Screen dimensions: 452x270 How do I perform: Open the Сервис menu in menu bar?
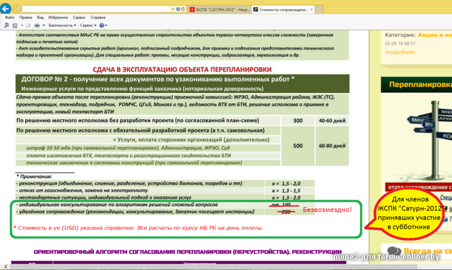coord(79,18)
